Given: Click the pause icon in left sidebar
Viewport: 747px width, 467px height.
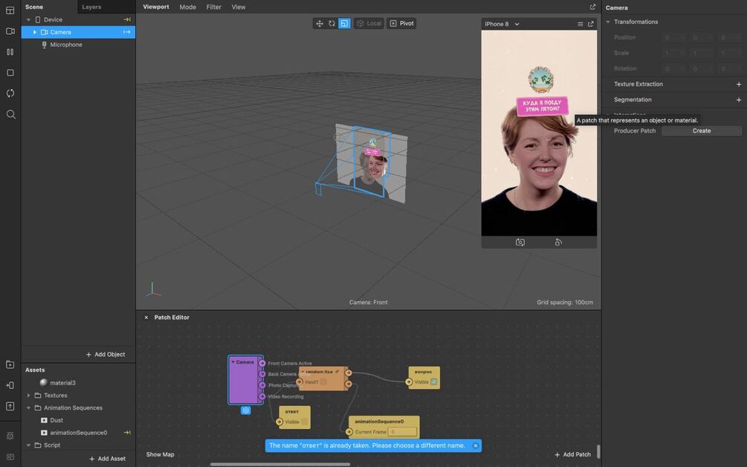Looking at the screenshot, I should [x=10, y=52].
